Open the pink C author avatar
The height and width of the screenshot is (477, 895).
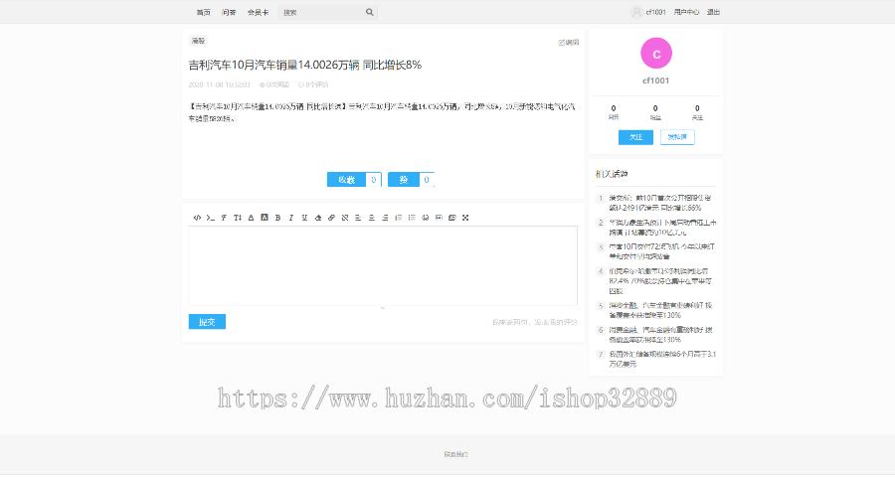click(656, 54)
